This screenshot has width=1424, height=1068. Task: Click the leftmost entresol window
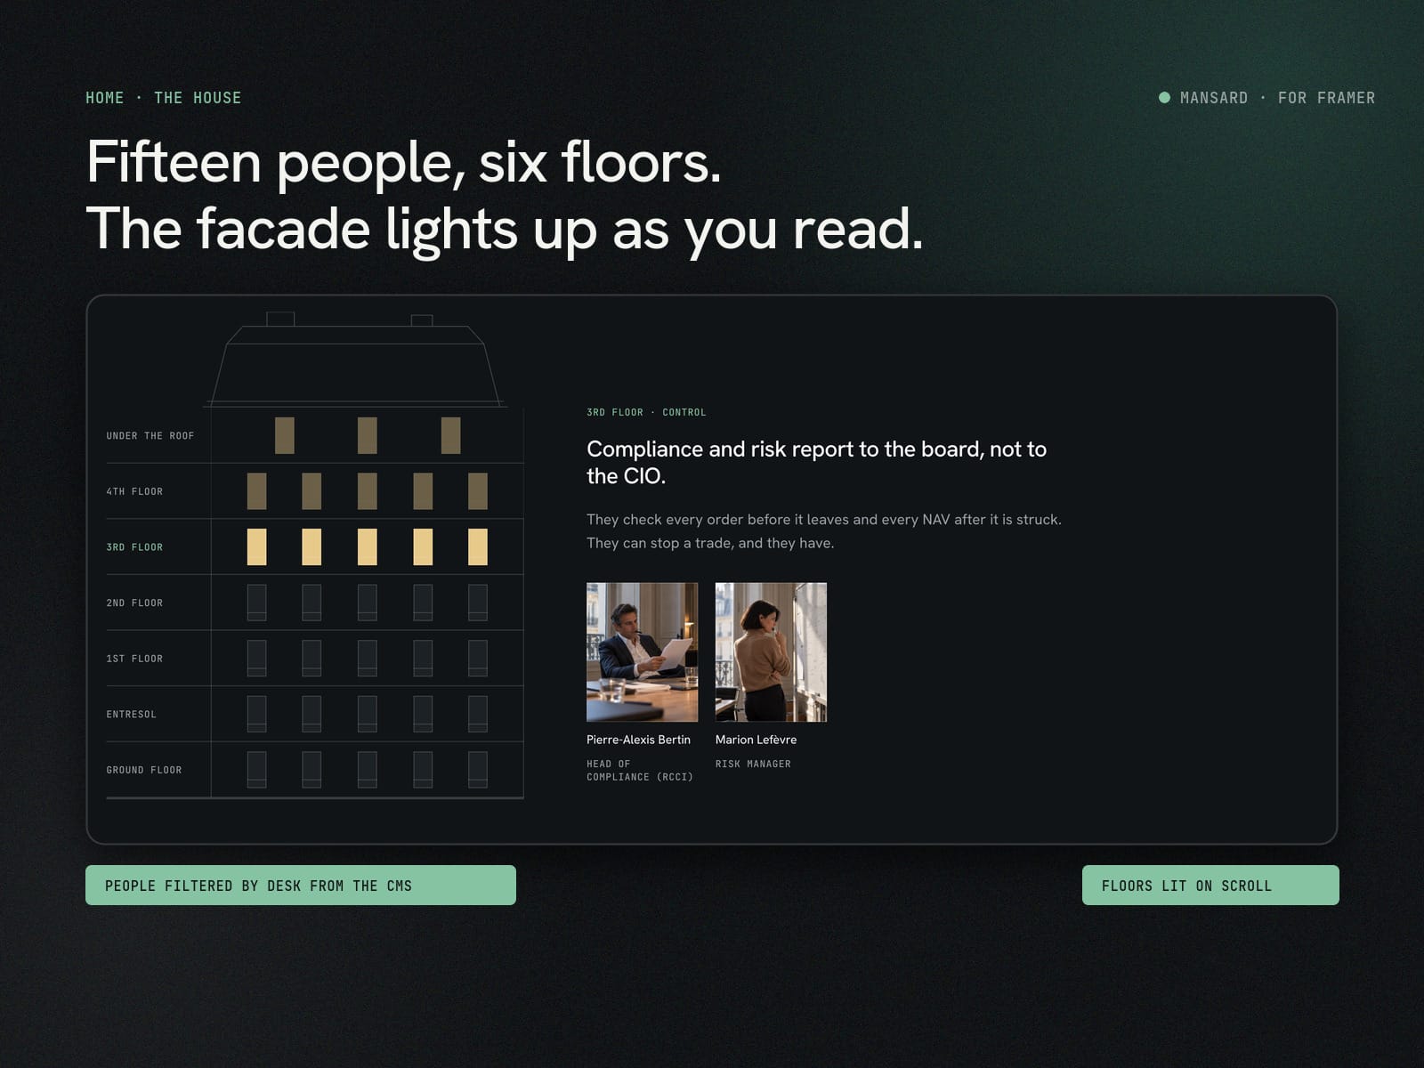[256, 714]
